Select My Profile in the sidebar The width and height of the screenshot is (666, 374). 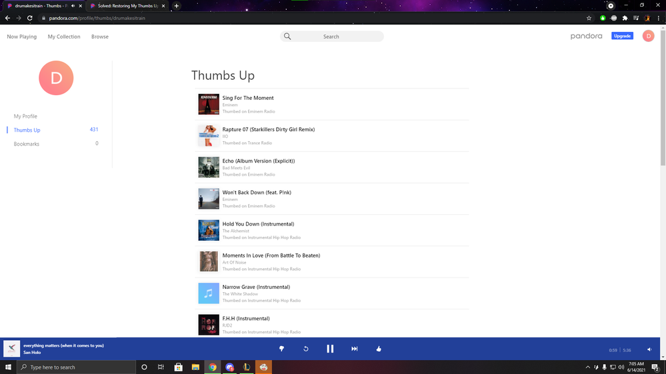(25, 116)
